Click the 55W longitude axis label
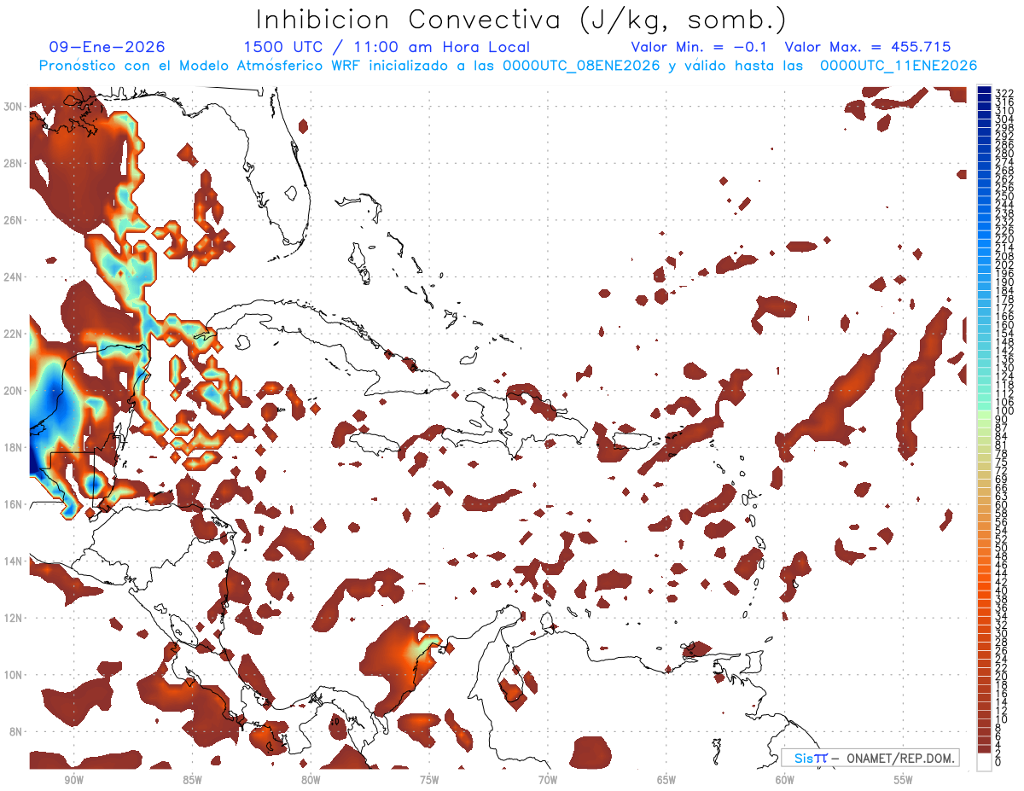 click(904, 780)
